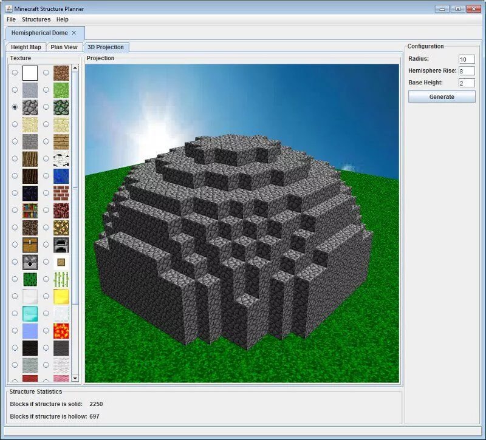This screenshot has width=486, height=440.
Task: Click texture list scrollbar down arrow
Action: (x=75, y=378)
